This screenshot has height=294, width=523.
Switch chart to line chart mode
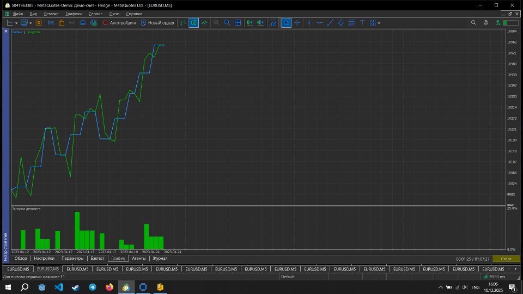(204, 23)
